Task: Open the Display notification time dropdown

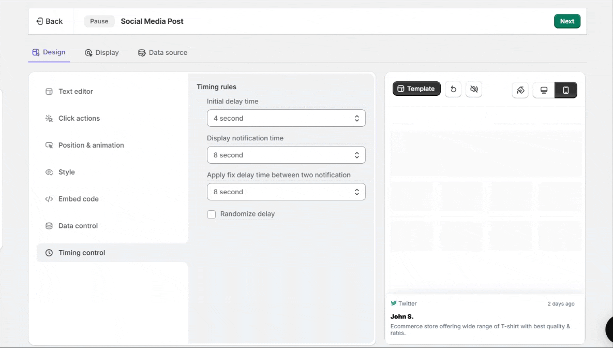Action: (x=286, y=155)
